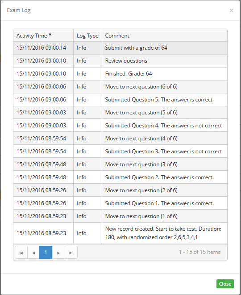Click the green Close button
Screen dimensions: 241x295
(x=225, y=284)
